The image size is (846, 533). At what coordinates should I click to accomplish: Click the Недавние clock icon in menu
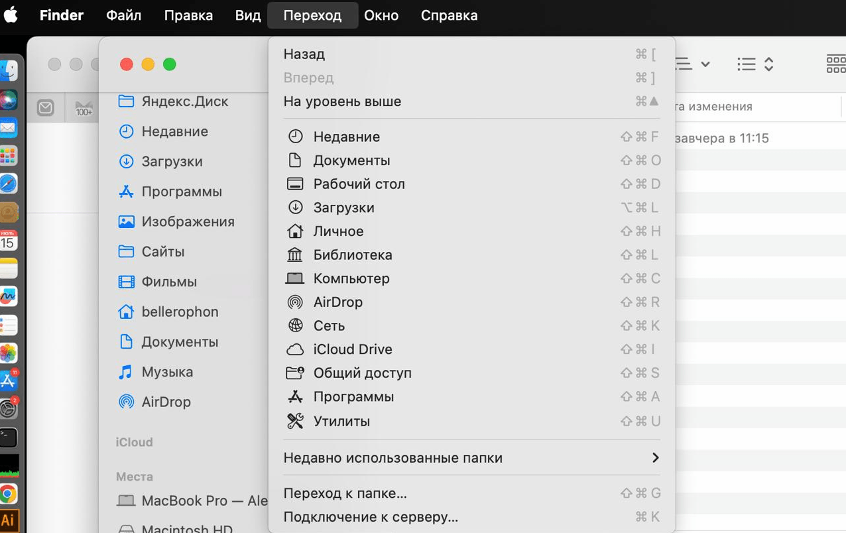[295, 137]
